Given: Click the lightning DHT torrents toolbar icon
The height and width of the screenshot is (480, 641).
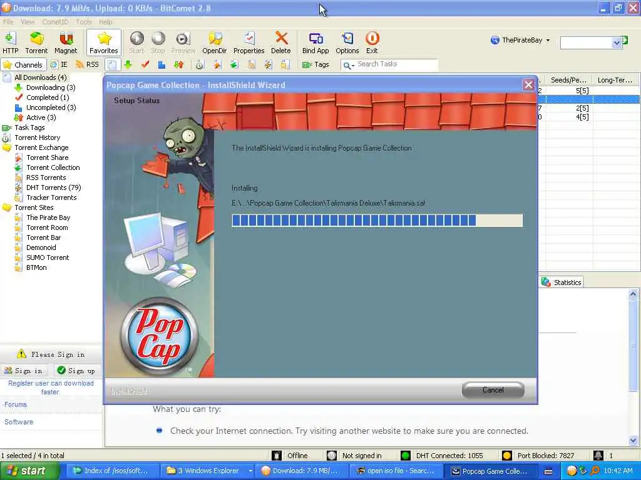Looking at the screenshot, I should click(x=268, y=64).
